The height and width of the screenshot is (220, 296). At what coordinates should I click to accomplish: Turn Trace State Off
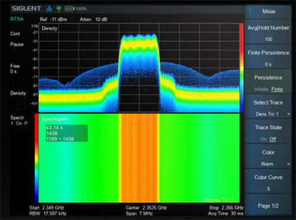tap(273, 139)
